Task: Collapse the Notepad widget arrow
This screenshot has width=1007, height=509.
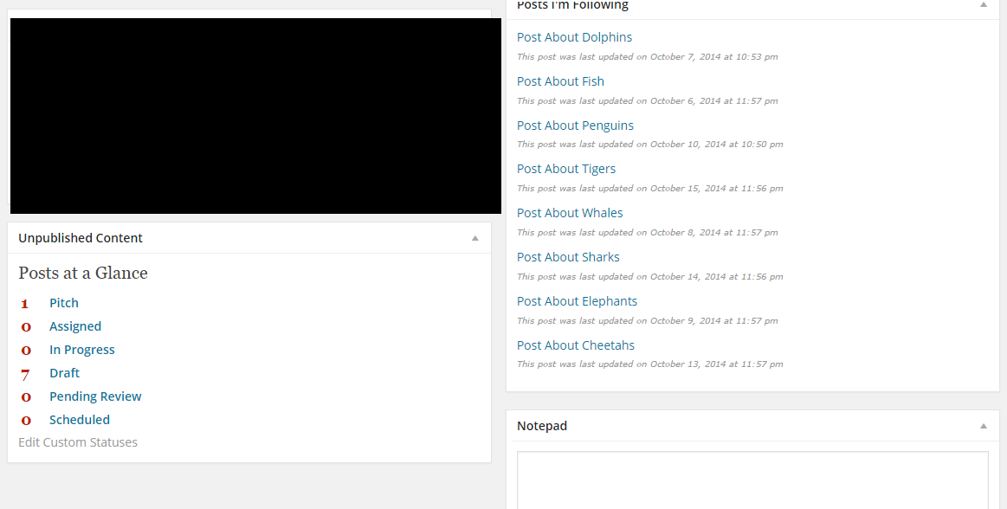Action: pyautogui.click(x=984, y=426)
